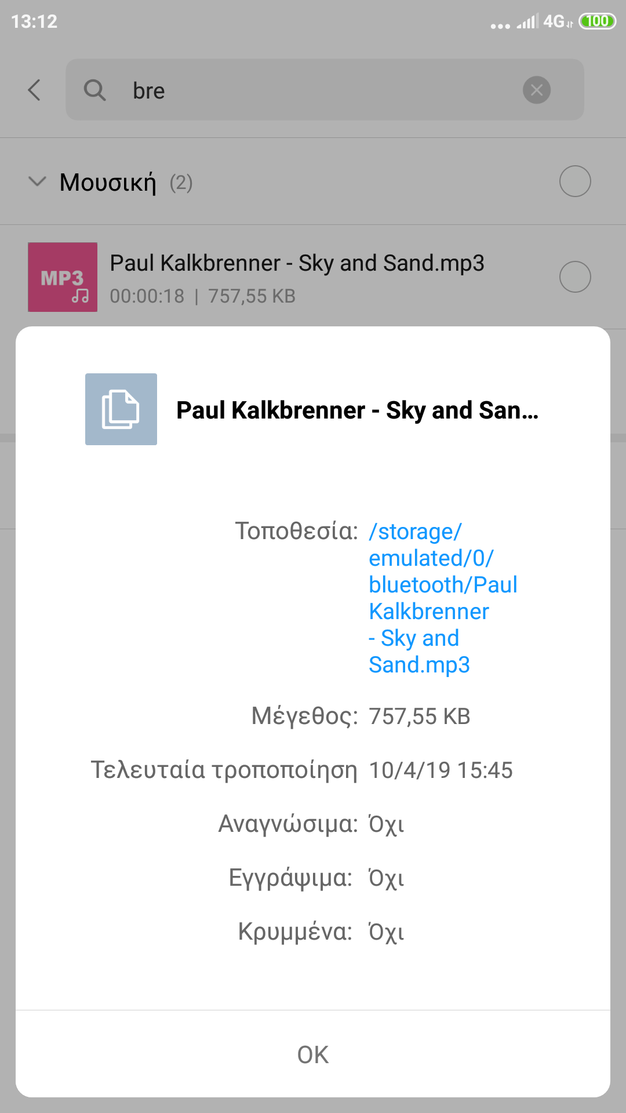The width and height of the screenshot is (626, 1113).
Task: Open the blue storage path link
Action: click(443, 598)
